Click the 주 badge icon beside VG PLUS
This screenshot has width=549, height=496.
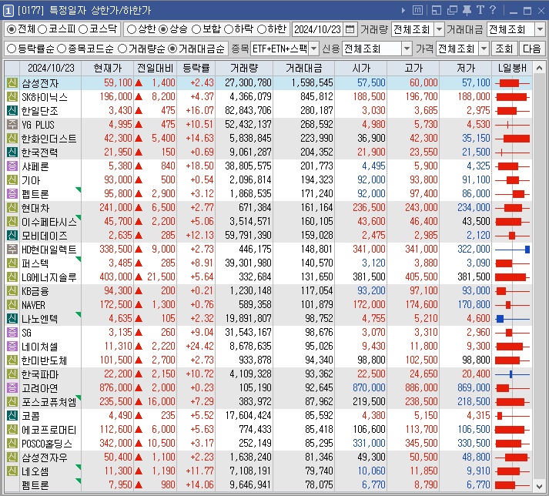point(12,124)
